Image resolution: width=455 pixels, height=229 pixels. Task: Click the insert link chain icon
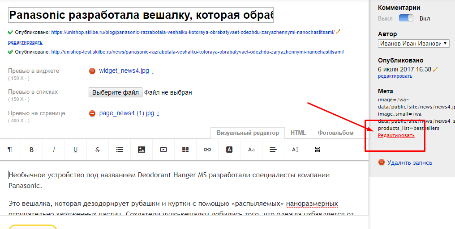tap(207, 150)
